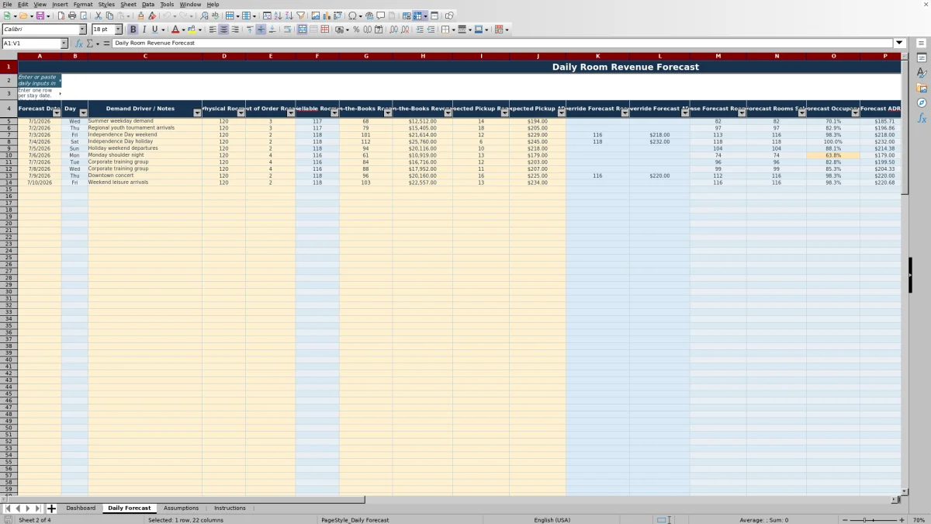Click the background highlight color swatch
The width and height of the screenshot is (931, 524).
(191, 29)
